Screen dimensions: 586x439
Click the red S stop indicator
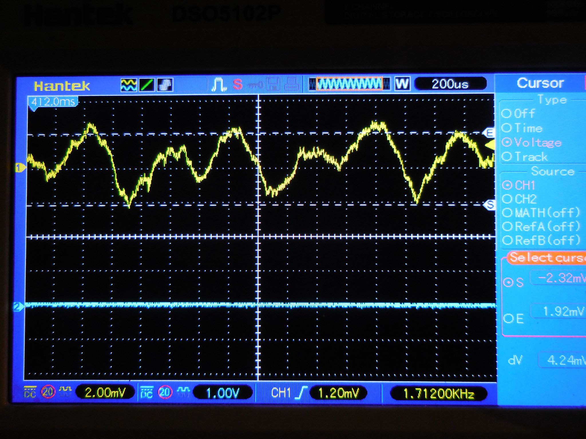[237, 84]
